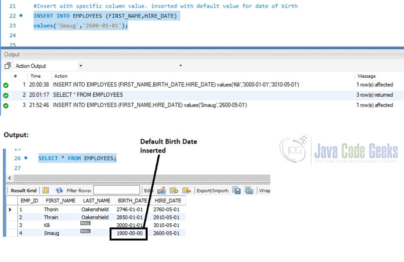Click hire date 2600-05-01
404x262 pixels.
click(x=167, y=233)
